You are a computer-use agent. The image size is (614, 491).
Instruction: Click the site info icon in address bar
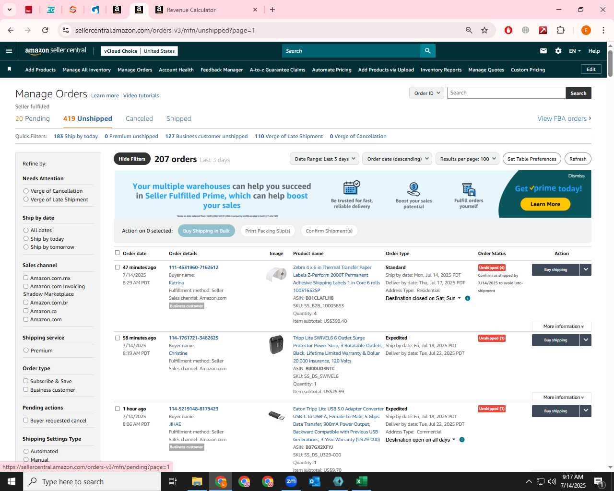pyautogui.click(x=66, y=30)
